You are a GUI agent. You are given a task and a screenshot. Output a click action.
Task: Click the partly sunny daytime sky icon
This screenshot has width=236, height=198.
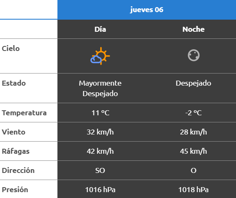pyautogui.click(x=100, y=56)
